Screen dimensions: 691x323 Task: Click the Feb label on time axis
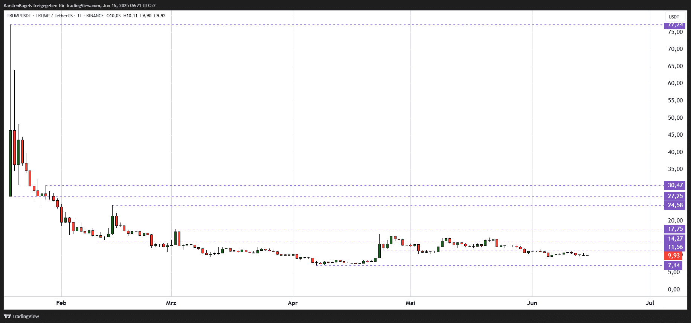pyautogui.click(x=61, y=303)
